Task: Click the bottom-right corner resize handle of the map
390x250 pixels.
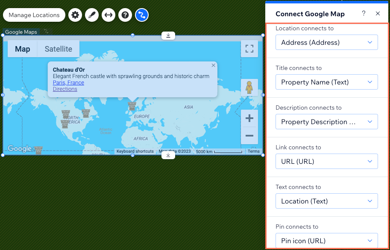Action: tap(263, 155)
